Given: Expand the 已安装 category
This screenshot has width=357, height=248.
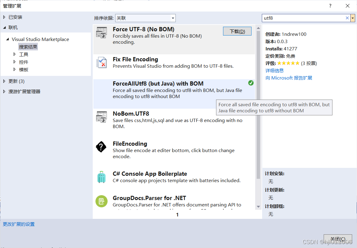Looking at the screenshot, I should pos(4,17).
